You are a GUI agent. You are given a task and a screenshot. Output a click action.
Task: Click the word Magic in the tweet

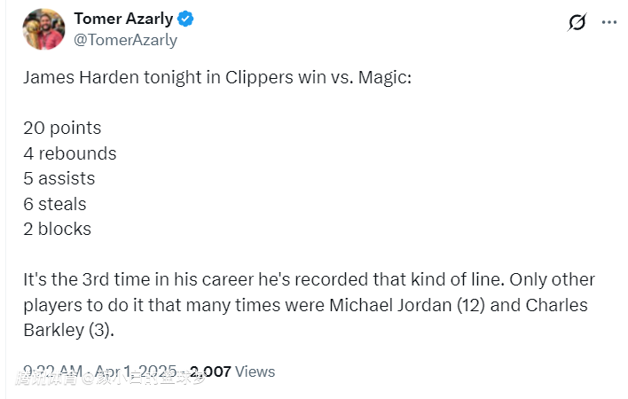(383, 78)
